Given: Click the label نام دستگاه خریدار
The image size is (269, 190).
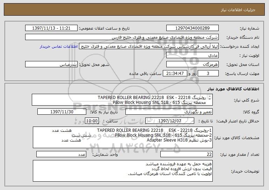Looking at the screenshot, I should [x=243, y=38].
